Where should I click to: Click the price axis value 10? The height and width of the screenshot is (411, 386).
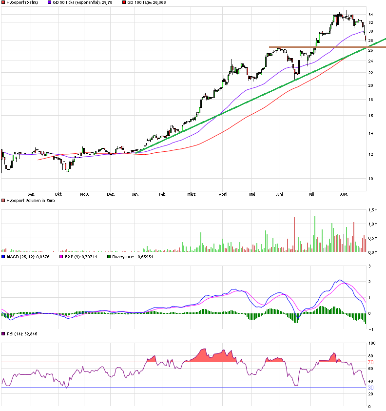[370, 179]
